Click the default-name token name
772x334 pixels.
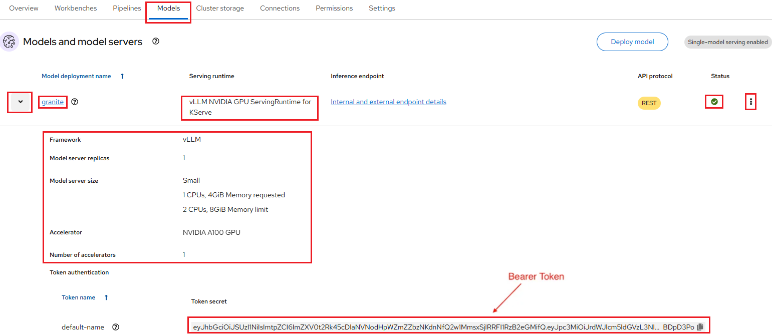(x=83, y=327)
